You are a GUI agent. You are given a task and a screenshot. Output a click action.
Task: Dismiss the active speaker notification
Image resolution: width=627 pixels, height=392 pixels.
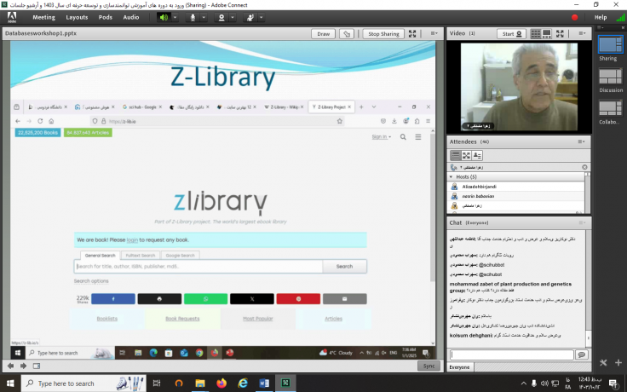point(584,167)
